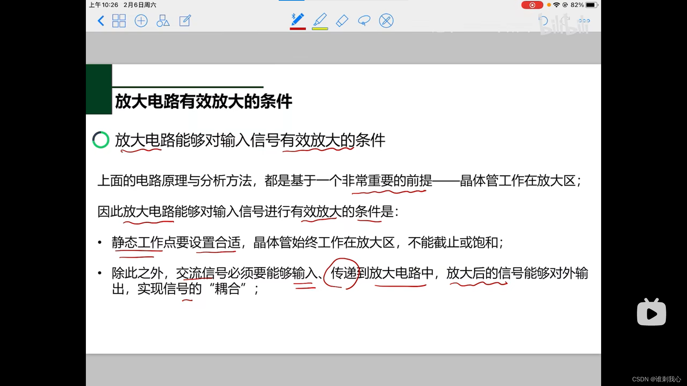Tap the battery status indicator
The width and height of the screenshot is (687, 386).
click(591, 5)
